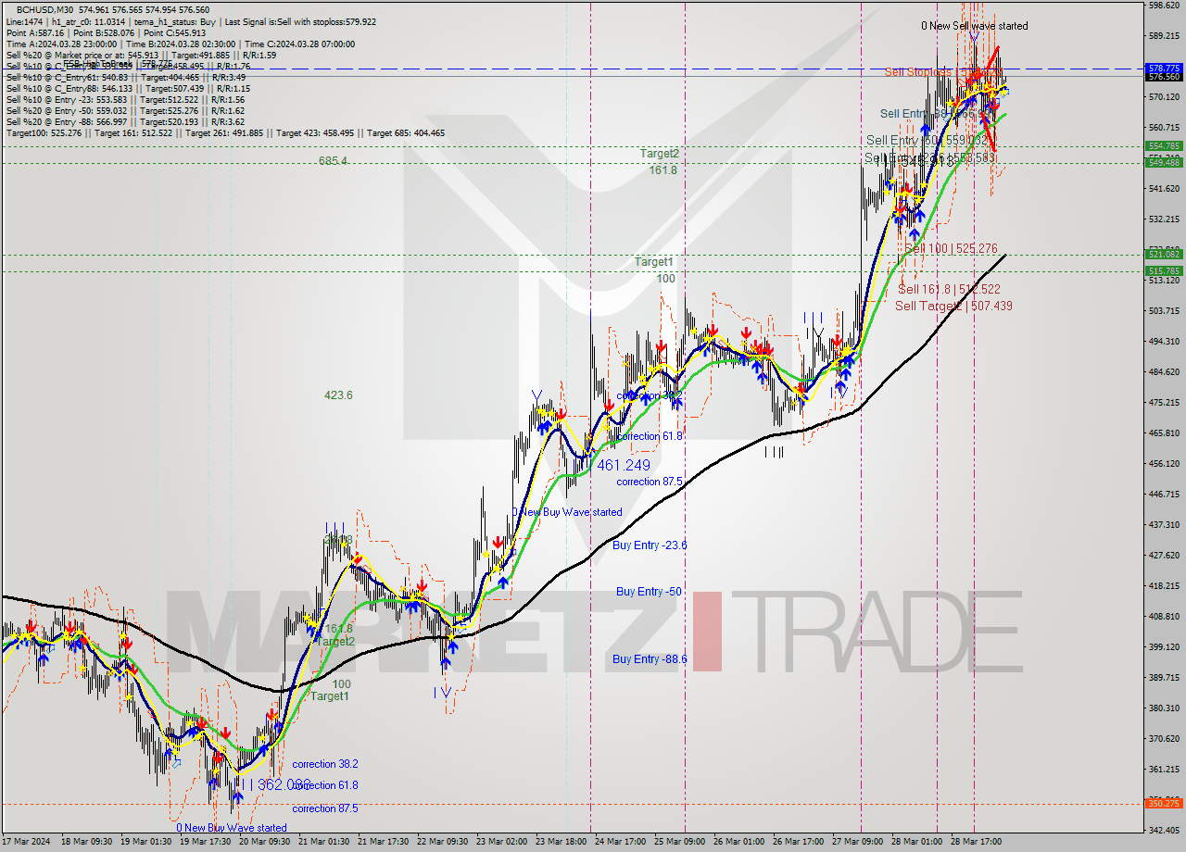Click '21 Mar 17:30' on time axis

(x=383, y=842)
